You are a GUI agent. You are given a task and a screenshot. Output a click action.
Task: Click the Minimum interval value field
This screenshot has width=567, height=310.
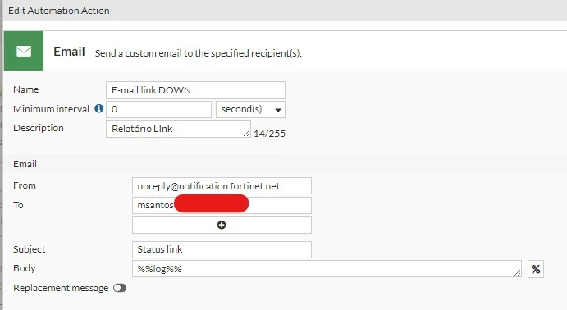point(158,109)
